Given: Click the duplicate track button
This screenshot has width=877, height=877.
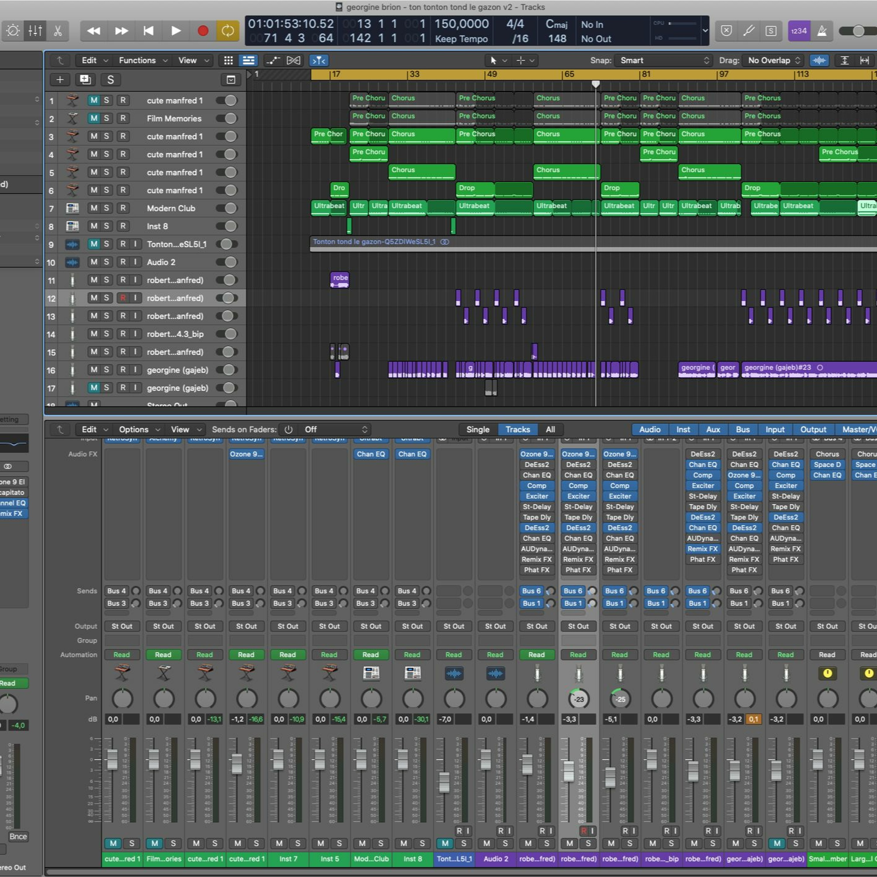Looking at the screenshot, I should point(85,80).
